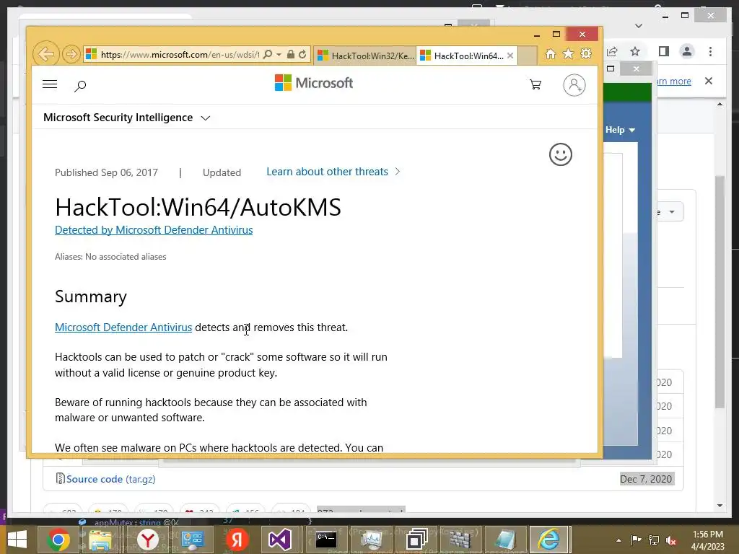739x554 pixels.
Task: Open Detected by Microsoft Defender Antivirus link
Action: pyautogui.click(x=154, y=230)
